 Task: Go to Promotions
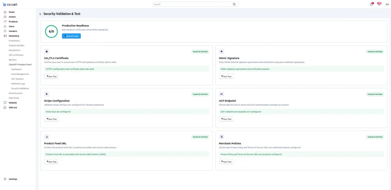point(14,41)
